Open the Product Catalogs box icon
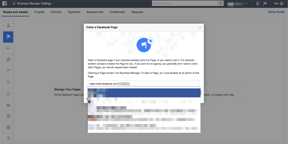 (8, 60)
